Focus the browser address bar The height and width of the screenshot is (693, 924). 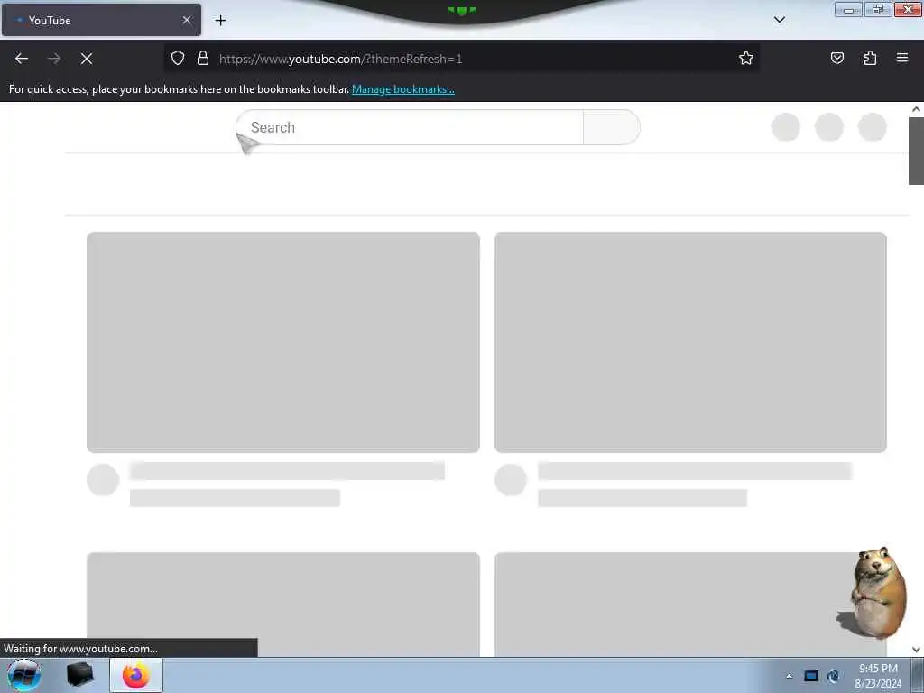click(461, 59)
